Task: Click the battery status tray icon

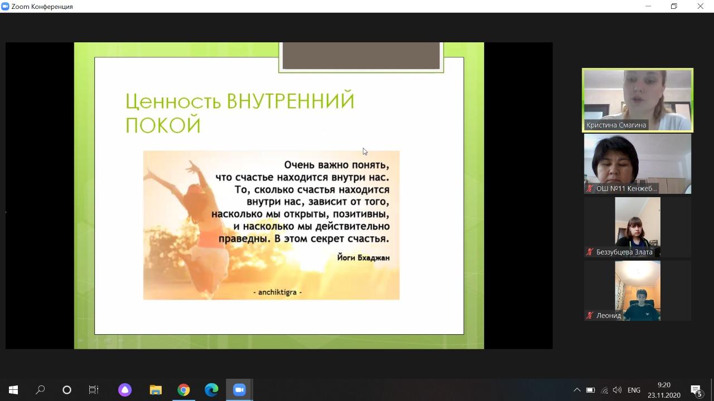Action: coord(591,390)
